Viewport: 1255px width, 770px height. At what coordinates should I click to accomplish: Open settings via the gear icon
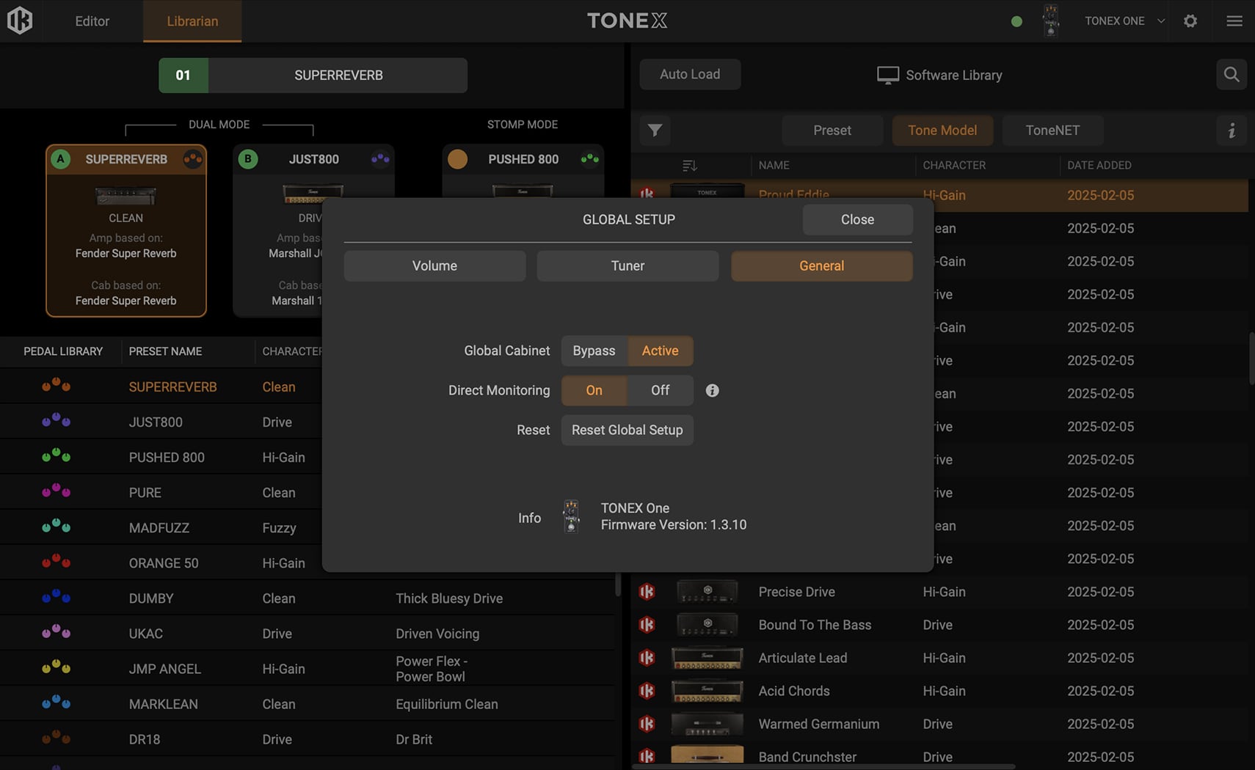tap(1190, 21)
